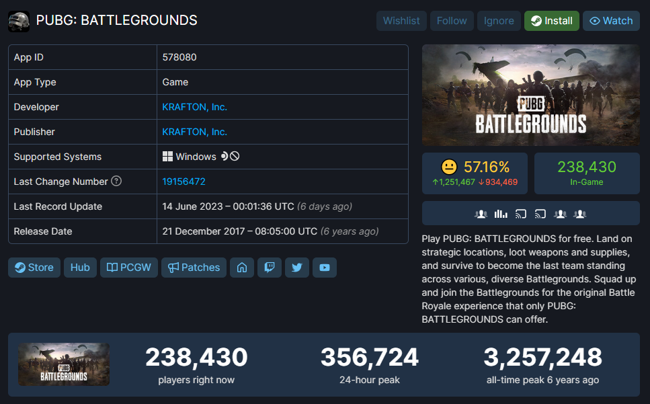Open change number 19156472
The height and width of the screenshot is (404, 650).
click(184, 181)
